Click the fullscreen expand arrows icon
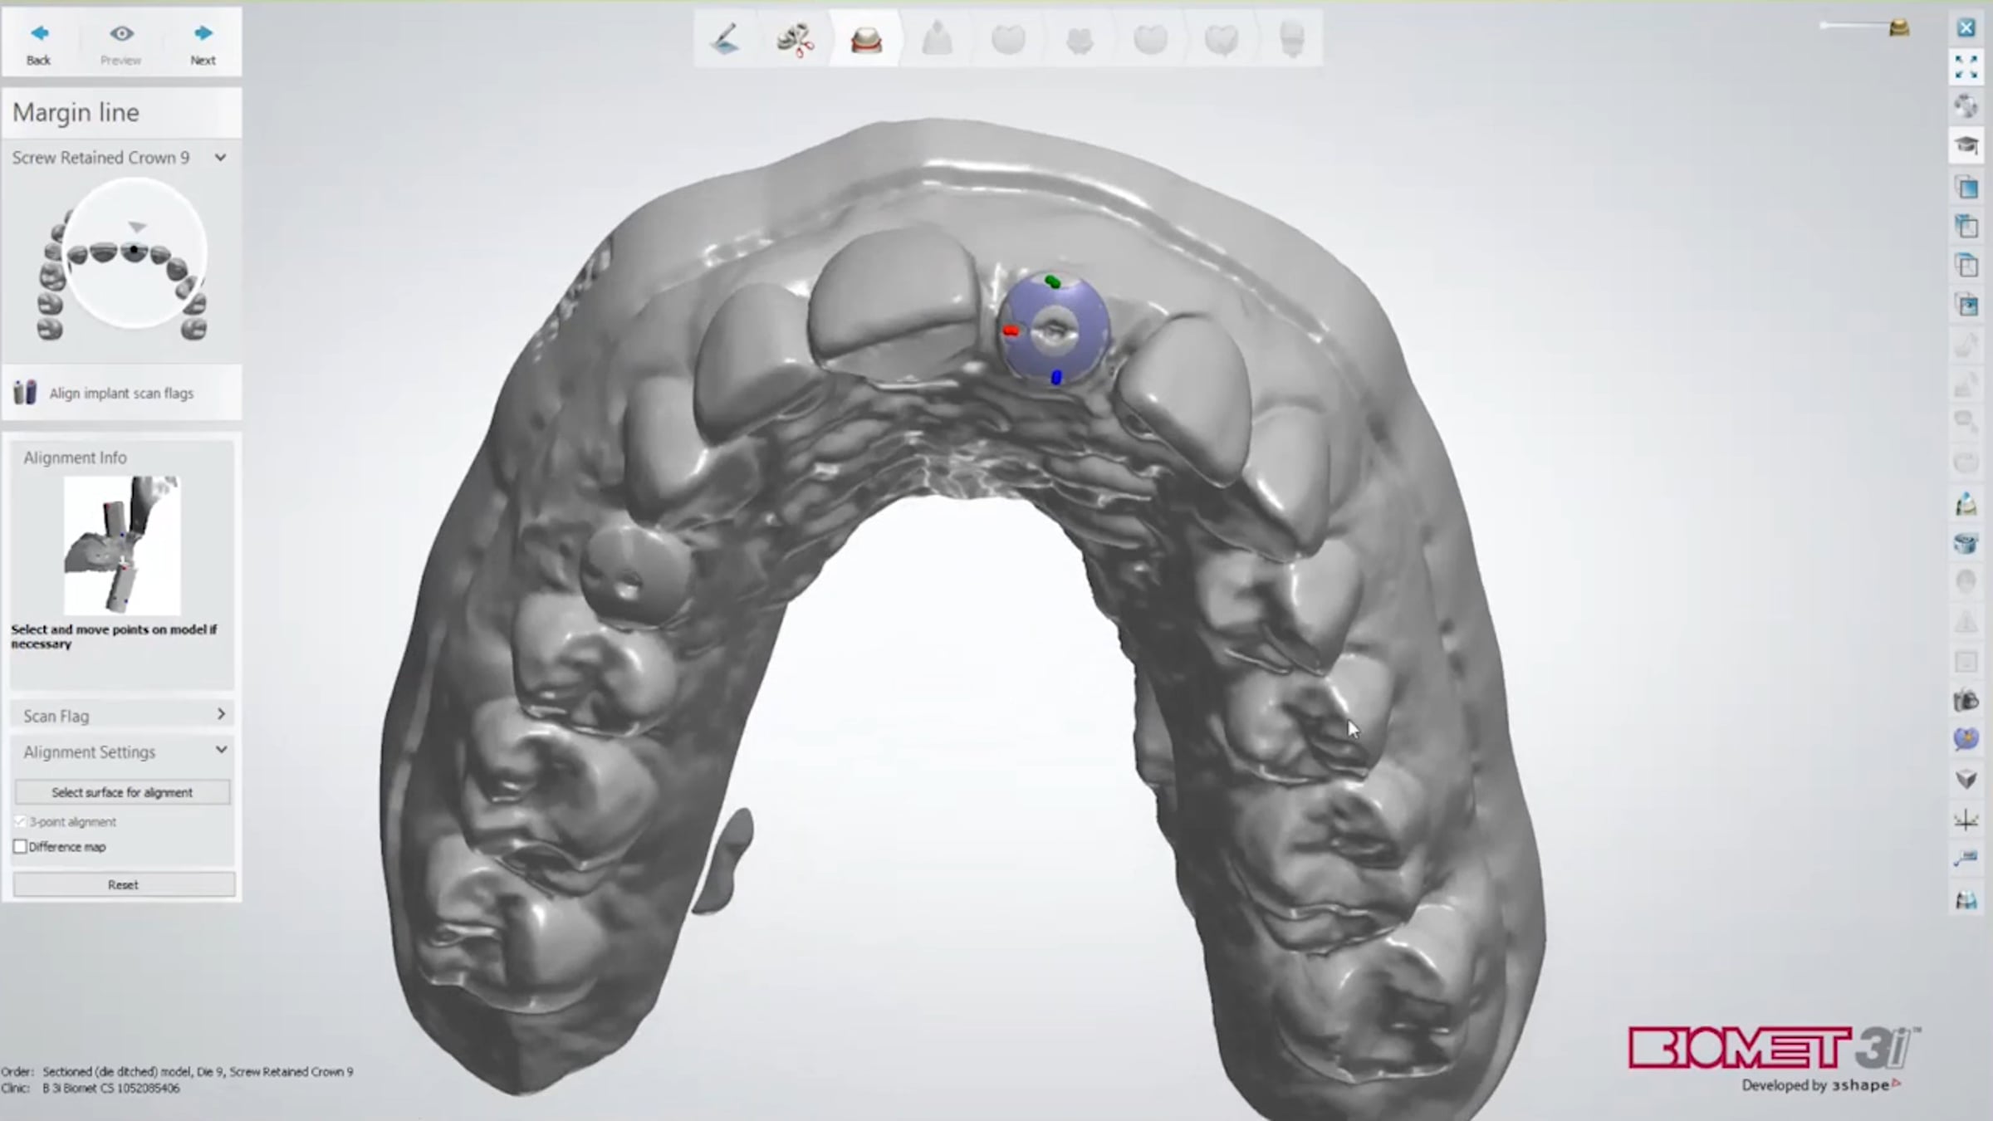This screenshot has height=1121, width=1993. click(1966, 67)
